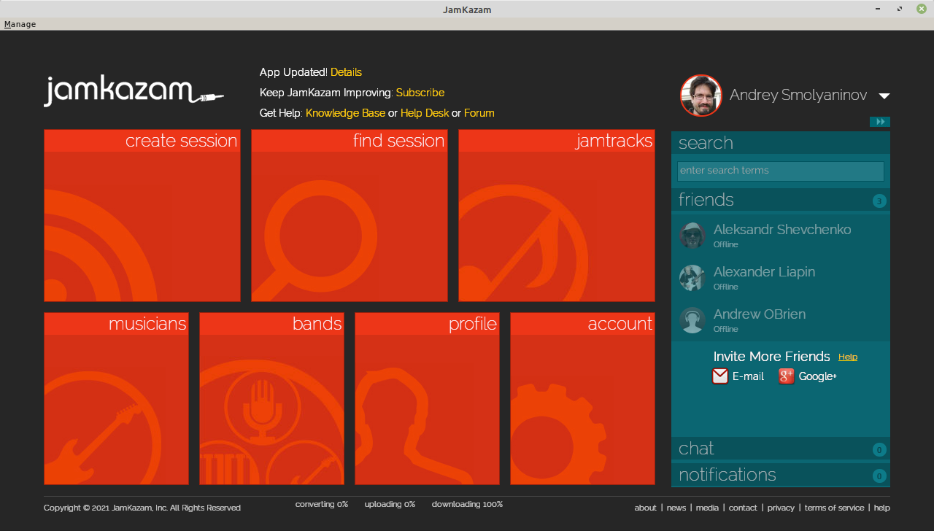The height and width of the screenshot is (531, 934).
Task: Open the bands tile
Action: [271, 398]
